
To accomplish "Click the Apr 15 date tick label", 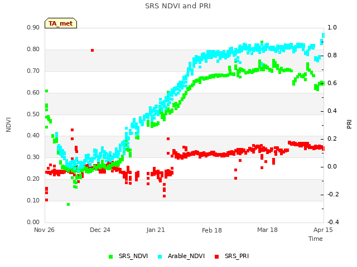I will coord(323,230).
